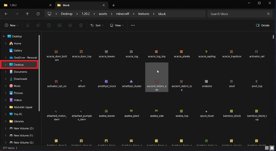Click textures in the address breadcrumb
This screenshot has height=151, width=276.
(x=144, y=14)
